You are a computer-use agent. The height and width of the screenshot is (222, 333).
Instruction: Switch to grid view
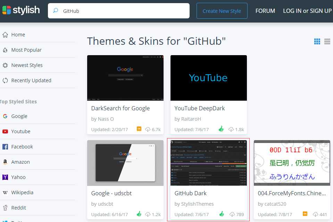pyautogui.click(x=317, y=41)
